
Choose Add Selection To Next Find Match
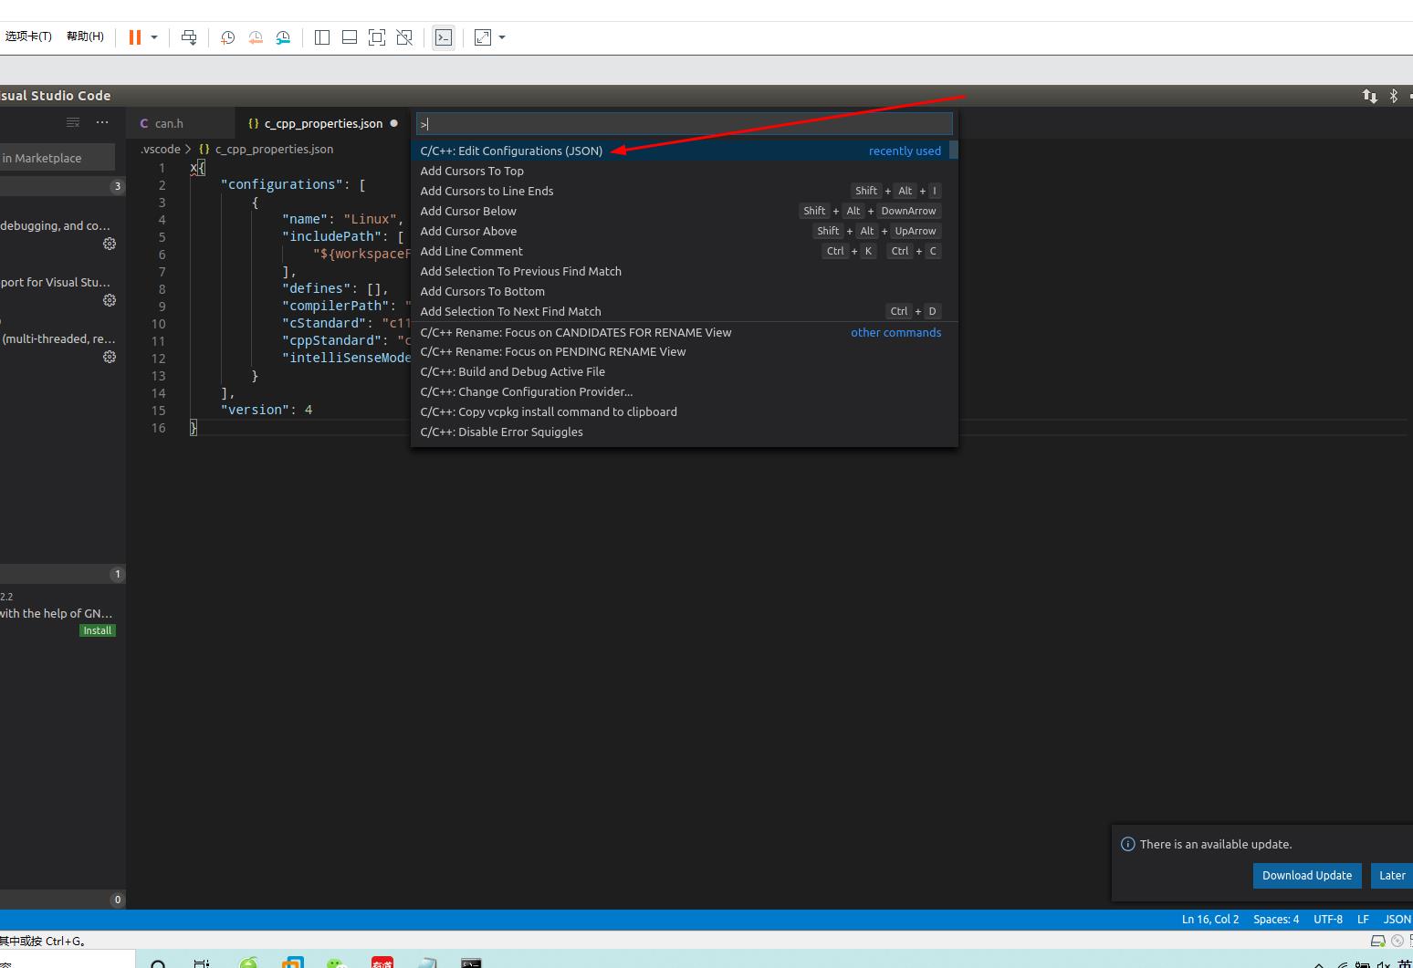680,311
